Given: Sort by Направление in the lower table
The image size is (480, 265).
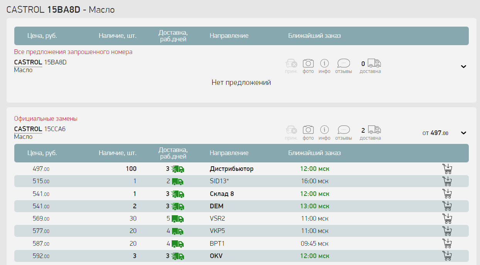Looking at the screenshot, I should (229, 153).
